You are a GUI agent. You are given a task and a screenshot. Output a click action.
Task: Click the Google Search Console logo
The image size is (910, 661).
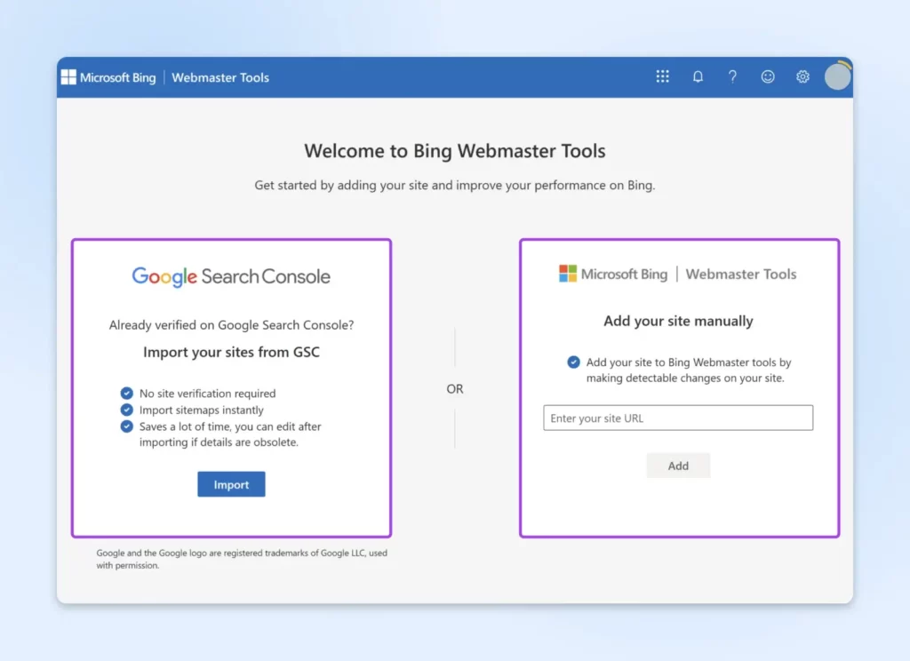click(x=231, y=276)
